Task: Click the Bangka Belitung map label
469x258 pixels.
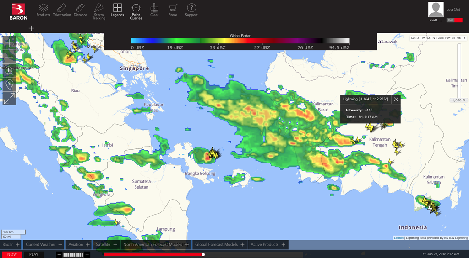Action: pyautogui.click(x=200, y=173)
